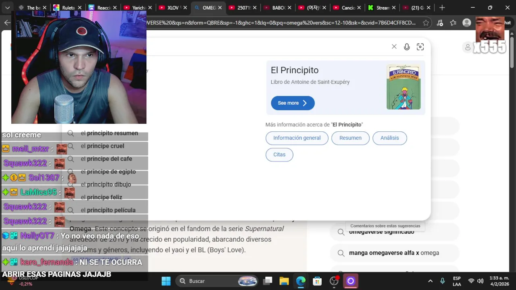Screen dimensions: 516x290
Task: Click the El Principito book cover thumbnail
Action: pyautogui.click(x=404, y=87)
